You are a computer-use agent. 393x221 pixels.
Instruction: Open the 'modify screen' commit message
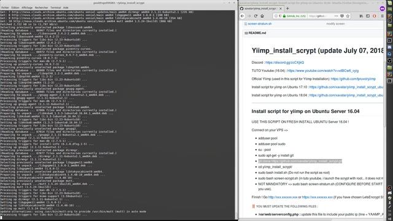tap(335, 23)
